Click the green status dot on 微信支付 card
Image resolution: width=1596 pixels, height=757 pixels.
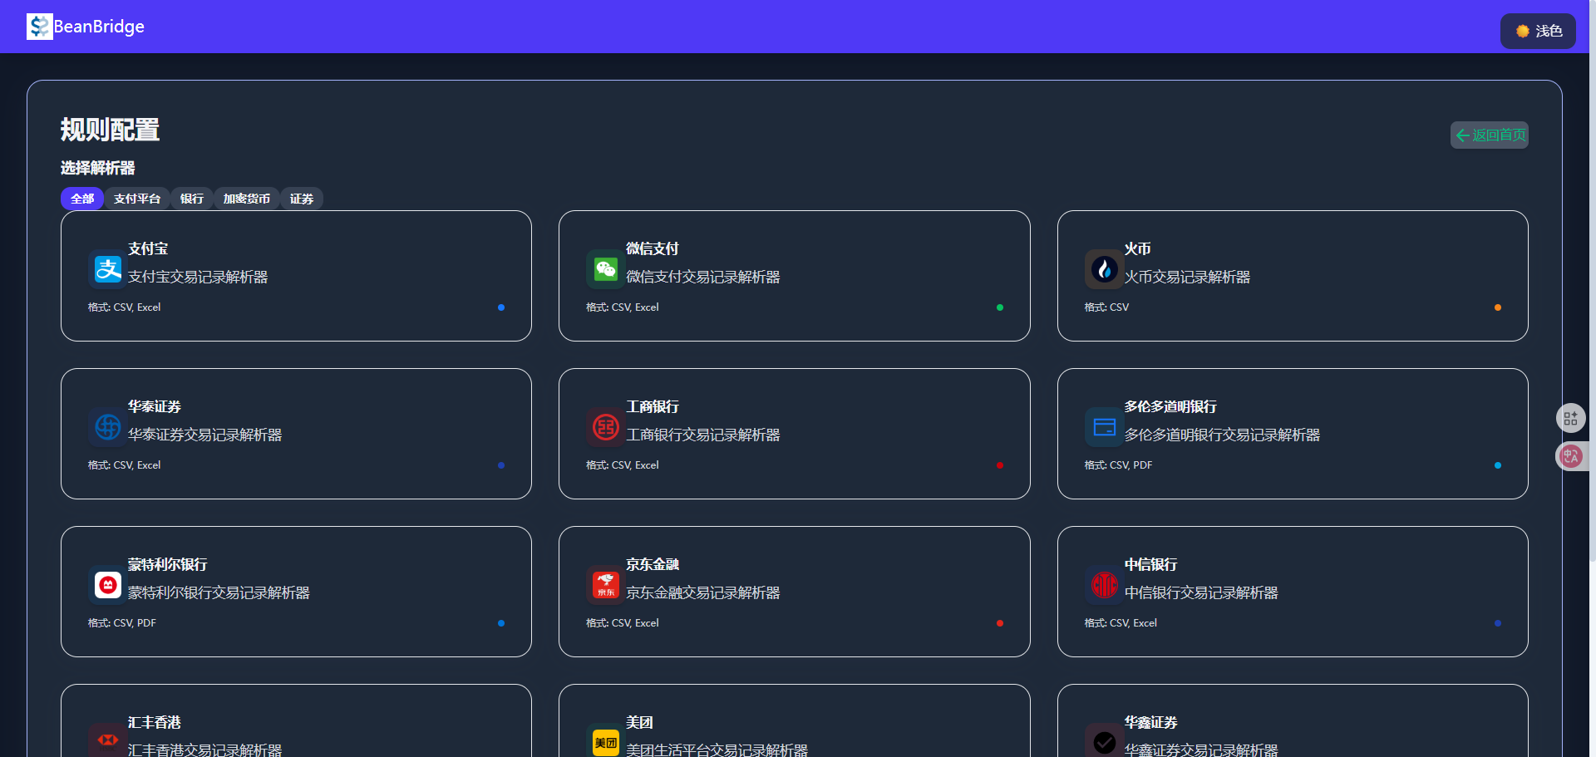coord(1000,307)
